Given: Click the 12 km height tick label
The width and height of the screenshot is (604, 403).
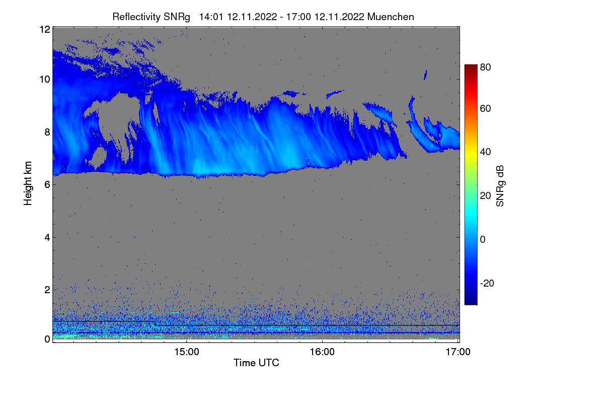Looking at the screenshot, I should coord(44,29).
